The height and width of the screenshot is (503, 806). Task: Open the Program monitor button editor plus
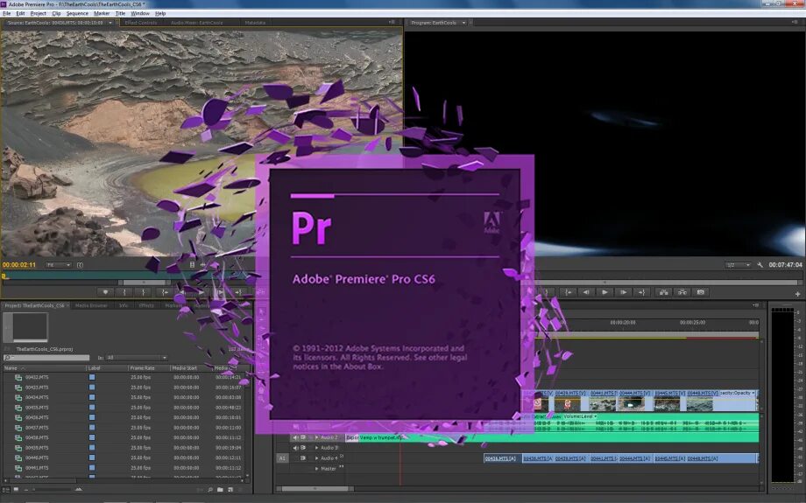click(797, 294)
